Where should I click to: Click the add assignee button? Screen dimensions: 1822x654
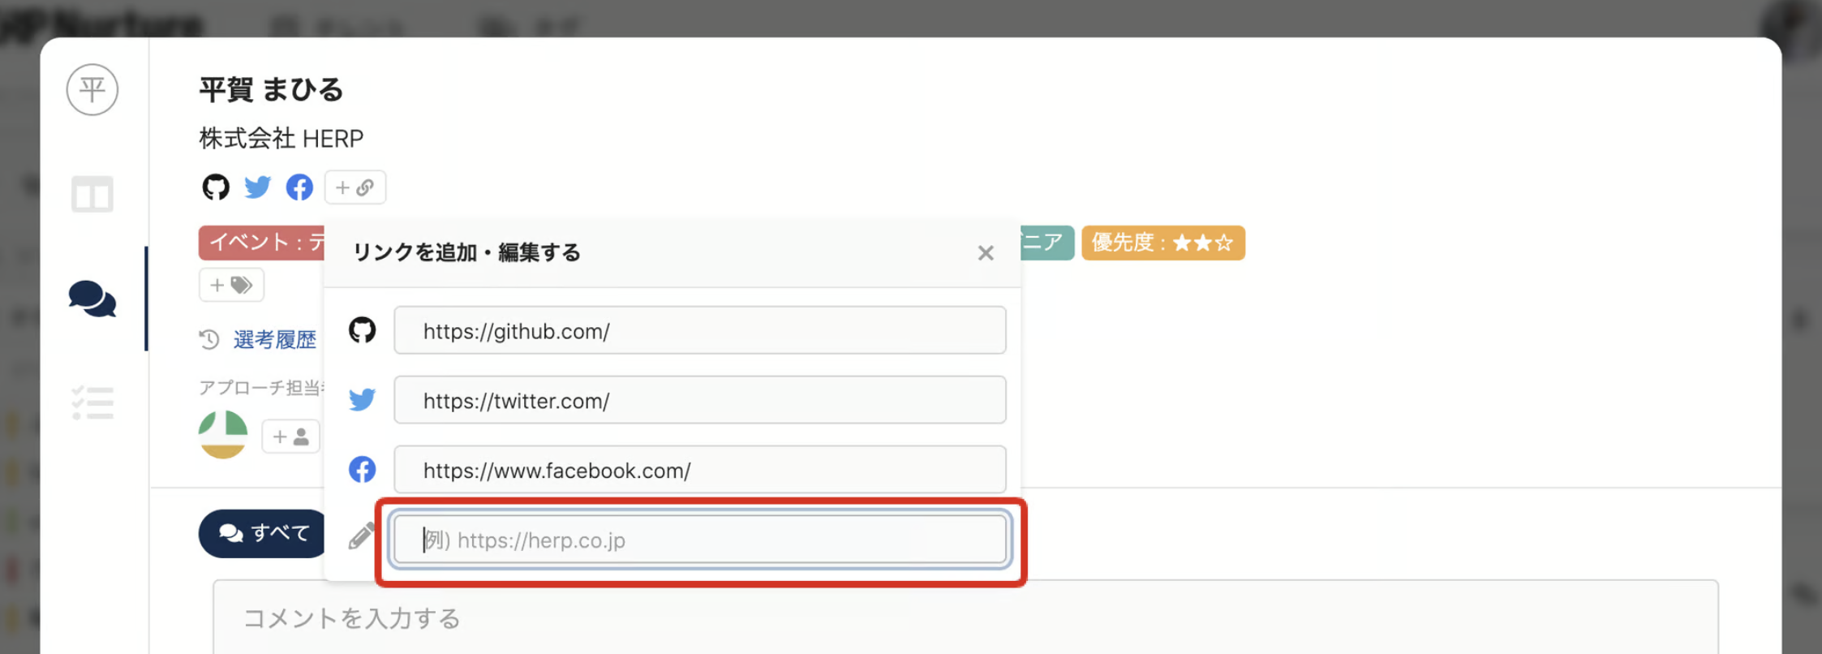pos(290,437)
